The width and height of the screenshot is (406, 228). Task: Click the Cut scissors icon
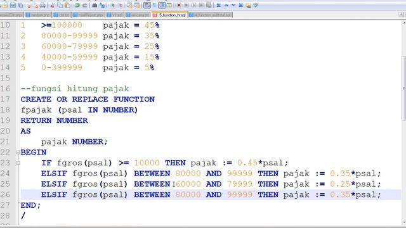tap(53, 6)
